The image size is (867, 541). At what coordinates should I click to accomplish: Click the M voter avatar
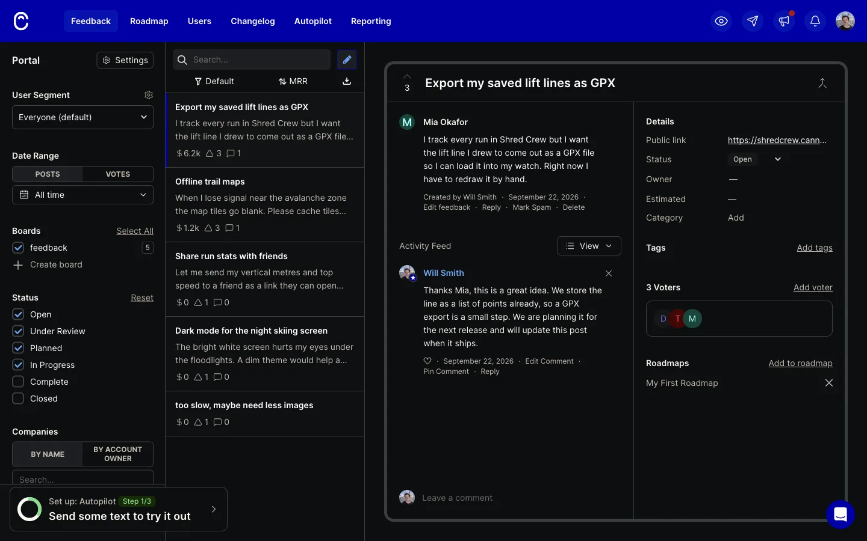point(692,319)
